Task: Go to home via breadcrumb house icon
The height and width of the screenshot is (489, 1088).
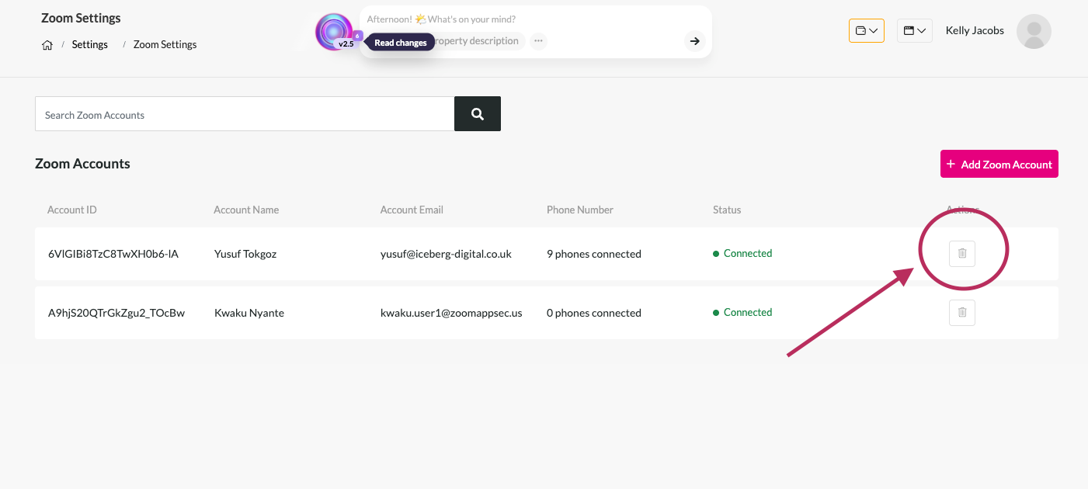Action: point(47,45)
